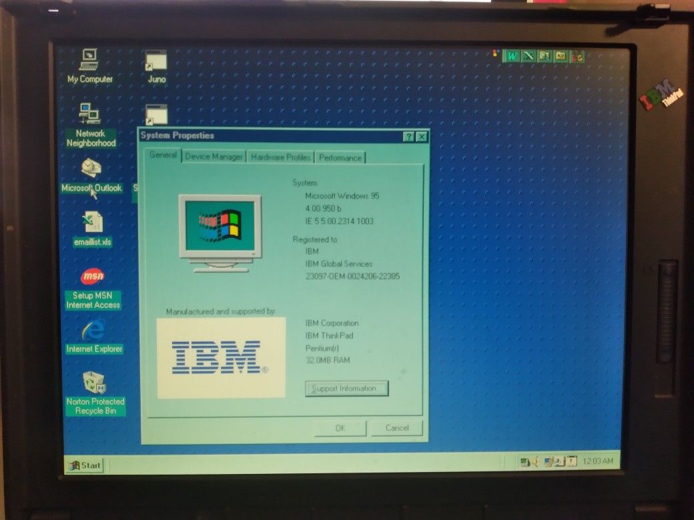The image size is (694, 520).
Task: Click the rightmost red icon in the Office shortcut bar
Action: click(x=577, y=56)
